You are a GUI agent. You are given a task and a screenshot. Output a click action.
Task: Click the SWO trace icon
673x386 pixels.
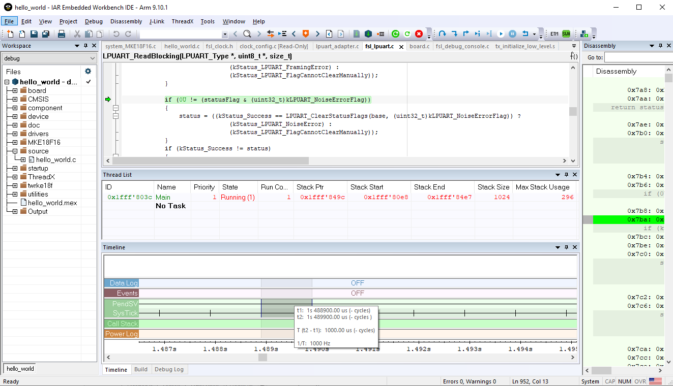566,34
